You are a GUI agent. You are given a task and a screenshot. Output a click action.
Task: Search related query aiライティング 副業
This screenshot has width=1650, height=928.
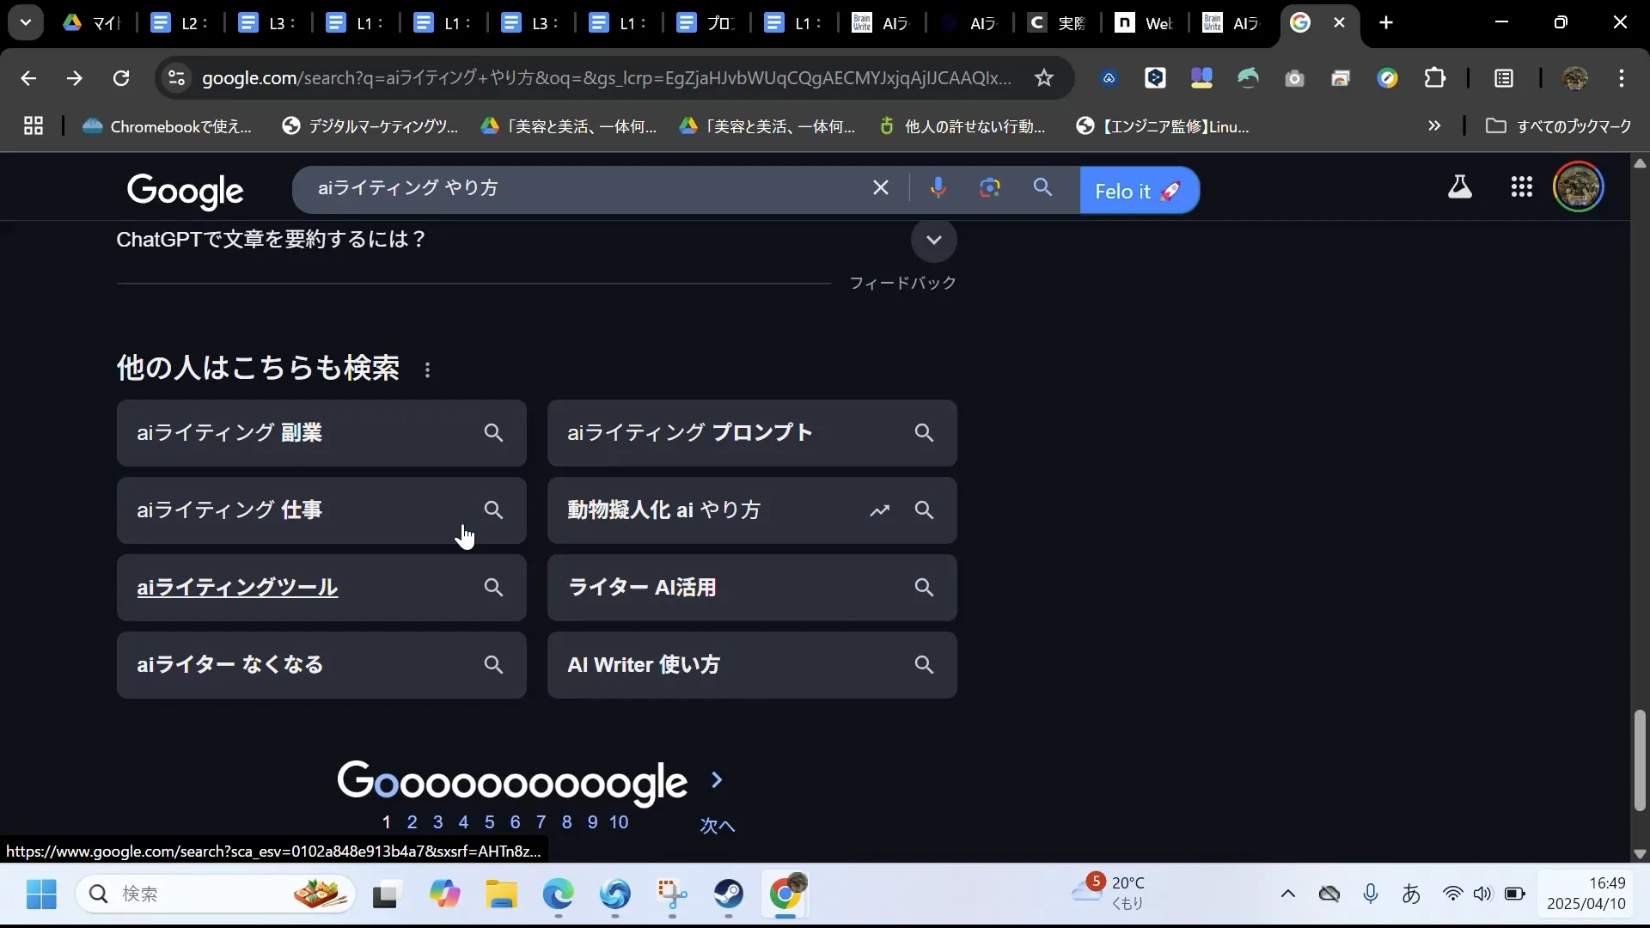pos(321,433)
